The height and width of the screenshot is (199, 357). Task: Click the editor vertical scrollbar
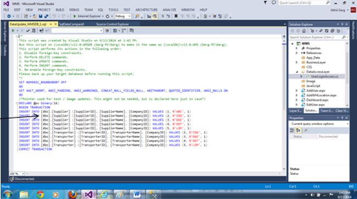[284, 105]
